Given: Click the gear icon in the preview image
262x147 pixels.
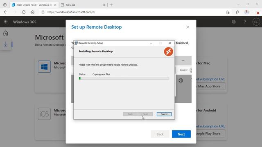Looking at the screenshot, I should pyautogui.click(x=181, y=80).
